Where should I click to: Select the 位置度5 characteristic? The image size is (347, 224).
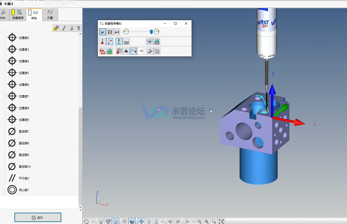coord(18,73)
